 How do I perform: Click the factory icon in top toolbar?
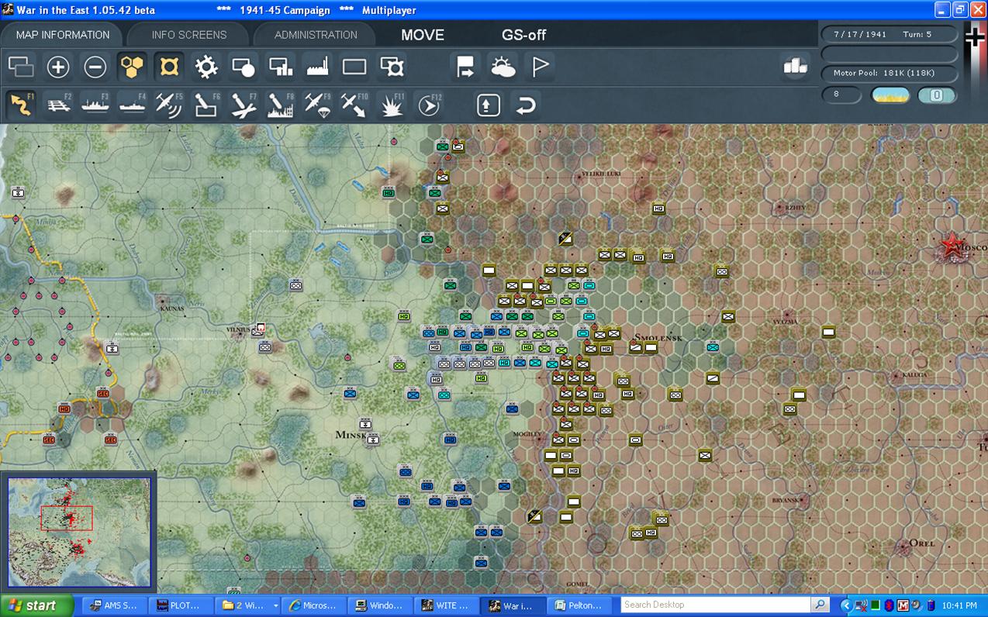pos(318,67)
